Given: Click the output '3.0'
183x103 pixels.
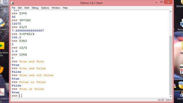Looking at the screenshot, I should (x=15, y=51).
